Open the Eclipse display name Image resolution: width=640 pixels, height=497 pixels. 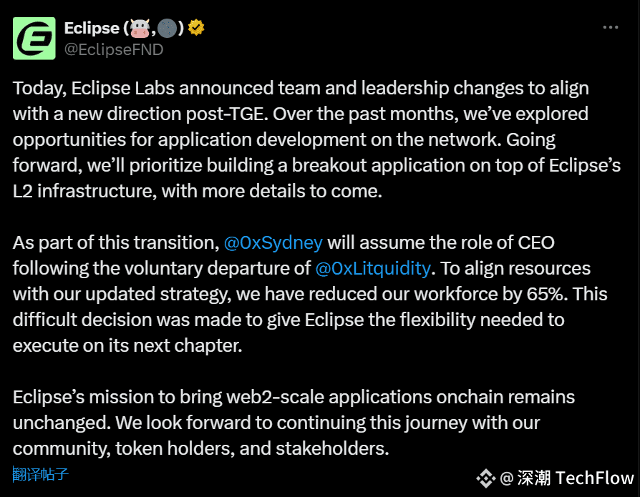92,28
